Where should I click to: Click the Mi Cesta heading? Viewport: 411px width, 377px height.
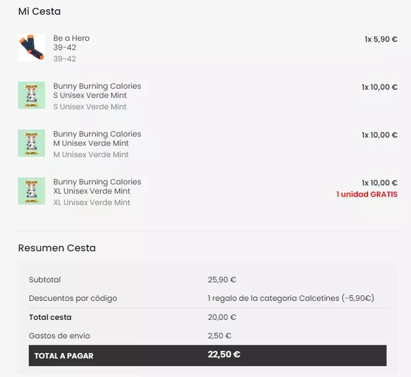[39, 11]
